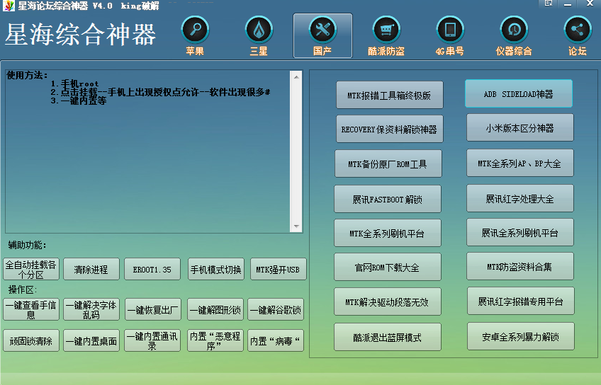The image size is (601, 385).
Task: Open 小米版本区分神器
Action: pyautogui.click(x=519, y=128)
